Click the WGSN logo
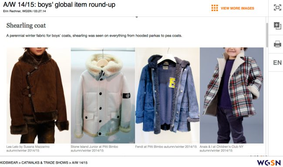The height and width of the screenshot is (167, 283). click(x=269, y=163)
